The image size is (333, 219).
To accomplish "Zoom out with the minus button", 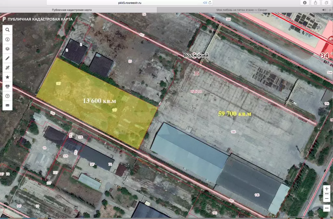I will pyautogui.click(x=327, y=198).
